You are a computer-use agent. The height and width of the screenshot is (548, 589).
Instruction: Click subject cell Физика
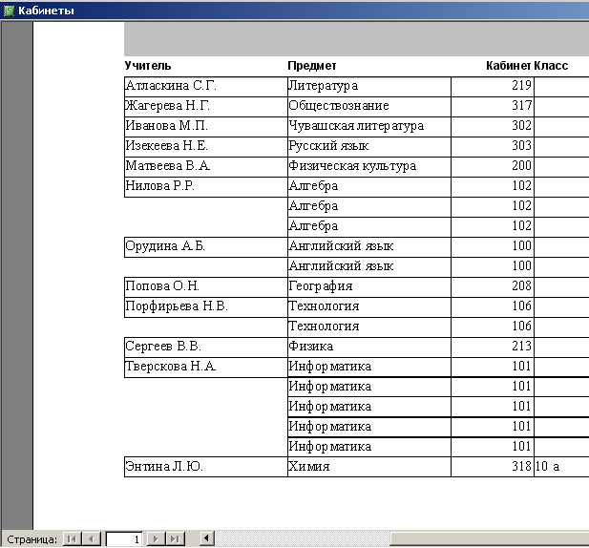point(369,348)
